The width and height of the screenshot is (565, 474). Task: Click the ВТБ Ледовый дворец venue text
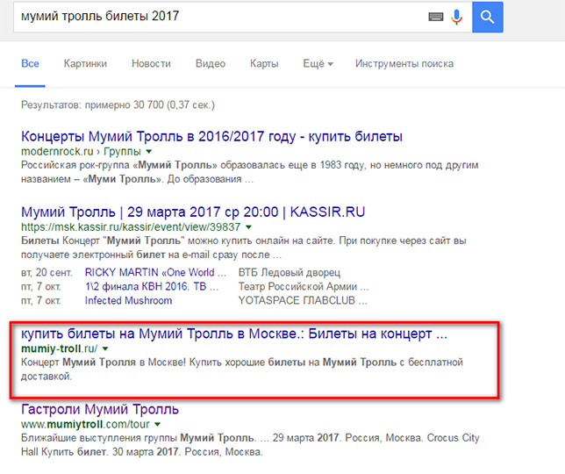(290, 272)
